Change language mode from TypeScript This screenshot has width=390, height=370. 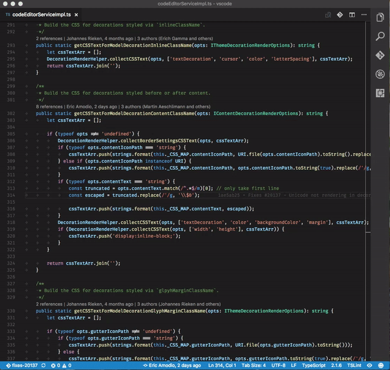coord(314,365)
